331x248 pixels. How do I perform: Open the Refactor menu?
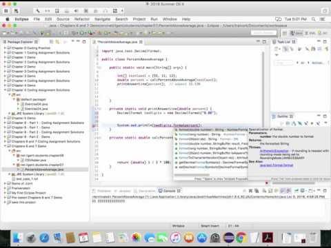click(82, 19)
